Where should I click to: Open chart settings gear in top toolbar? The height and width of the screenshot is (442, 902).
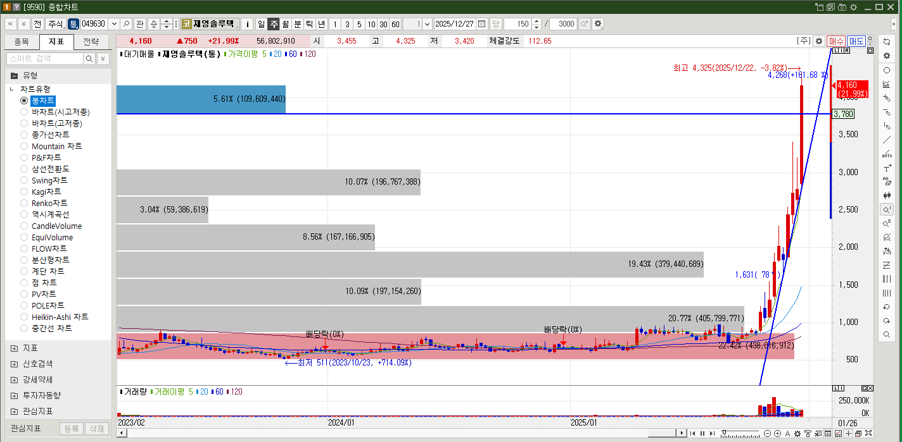(x=598, y=24)
